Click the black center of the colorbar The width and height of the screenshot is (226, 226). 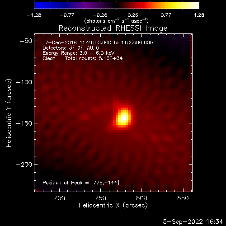pos(117,5)
